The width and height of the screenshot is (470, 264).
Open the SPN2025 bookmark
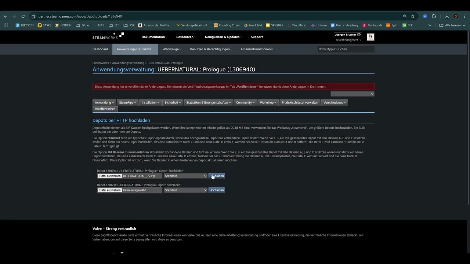pyautogui.click(x=274, y=25)
